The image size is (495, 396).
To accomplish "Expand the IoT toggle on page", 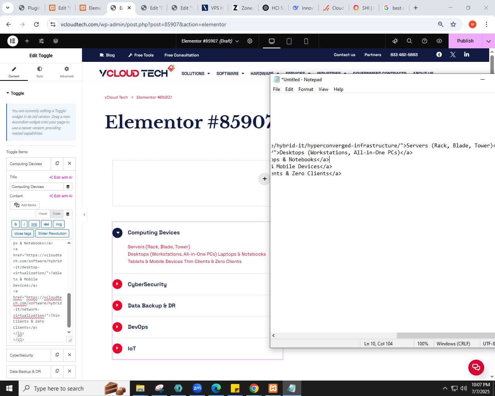I will coord(118,348).
